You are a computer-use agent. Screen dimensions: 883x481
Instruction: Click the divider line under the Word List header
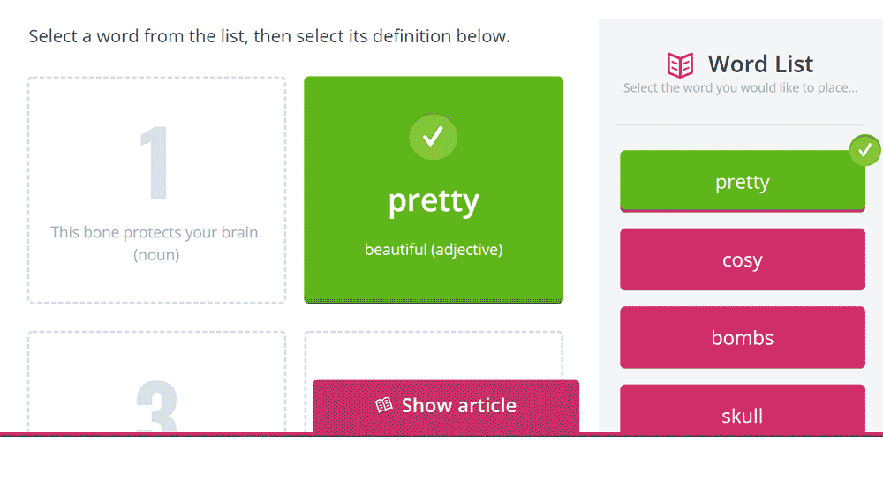(x=740, y=124)
